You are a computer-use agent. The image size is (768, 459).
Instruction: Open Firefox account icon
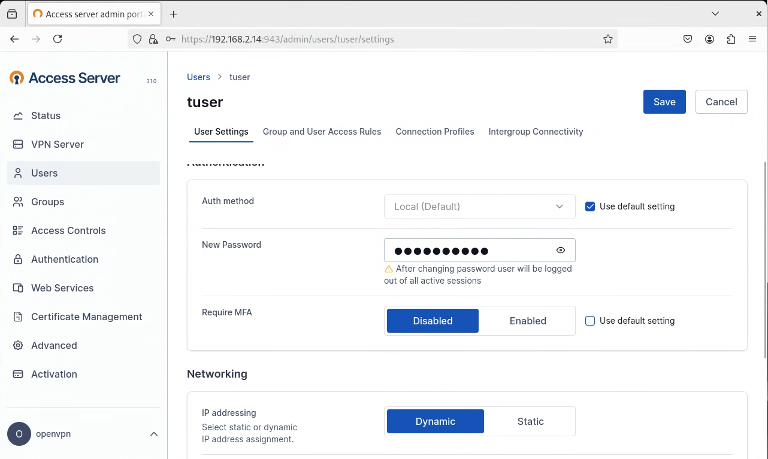pyautogui.click(x=709, y=39)
